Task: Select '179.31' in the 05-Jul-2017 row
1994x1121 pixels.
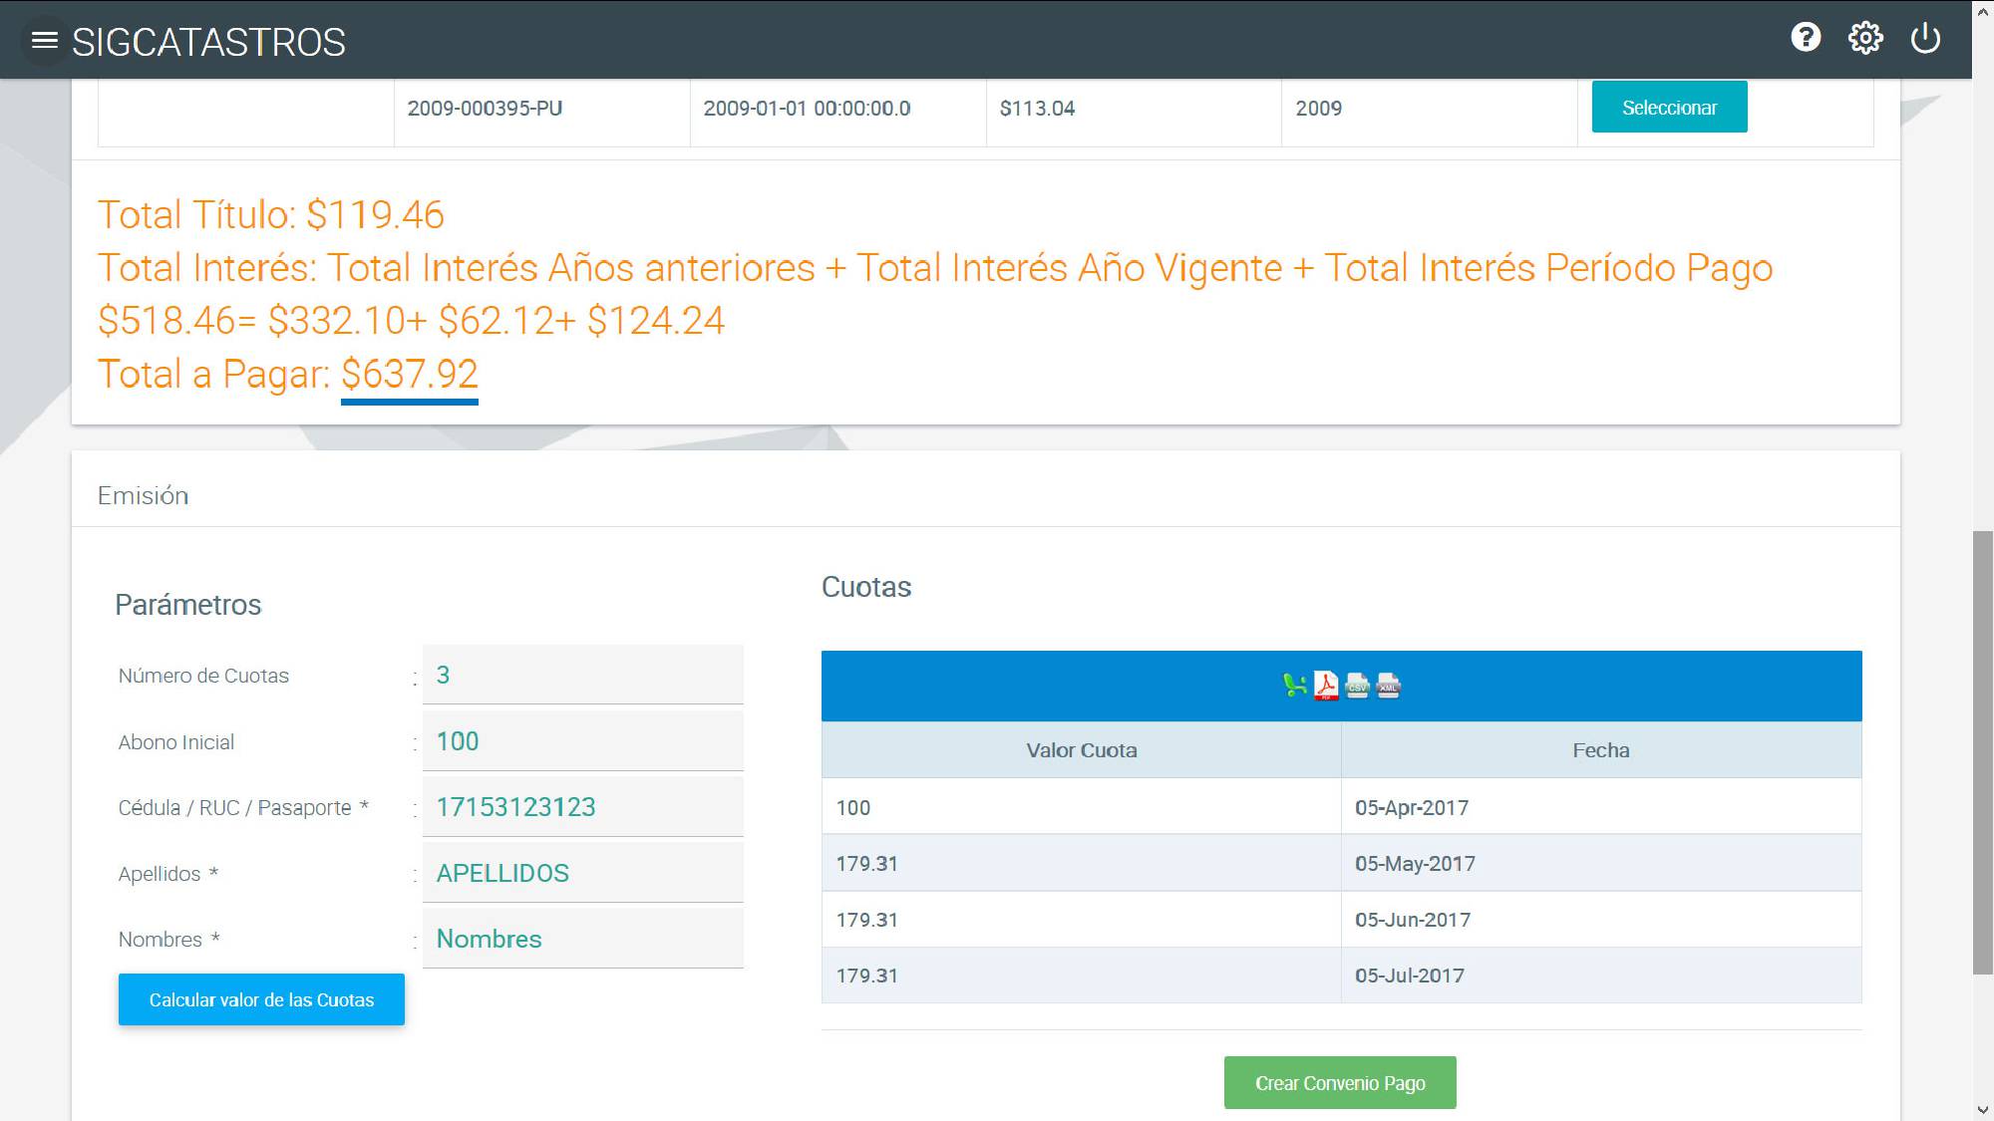Action: point(1081,975)
